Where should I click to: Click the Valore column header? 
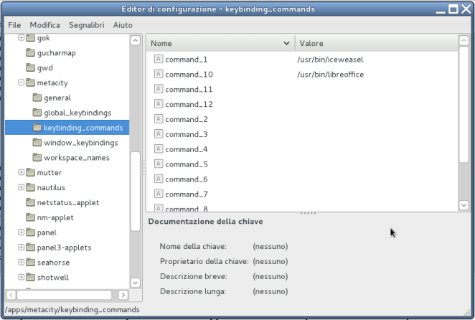click(373, 43)
